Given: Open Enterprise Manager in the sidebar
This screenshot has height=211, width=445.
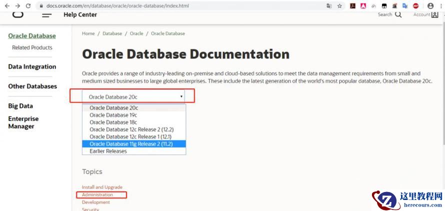Looking at the screenshot, I should pos(23,122).
